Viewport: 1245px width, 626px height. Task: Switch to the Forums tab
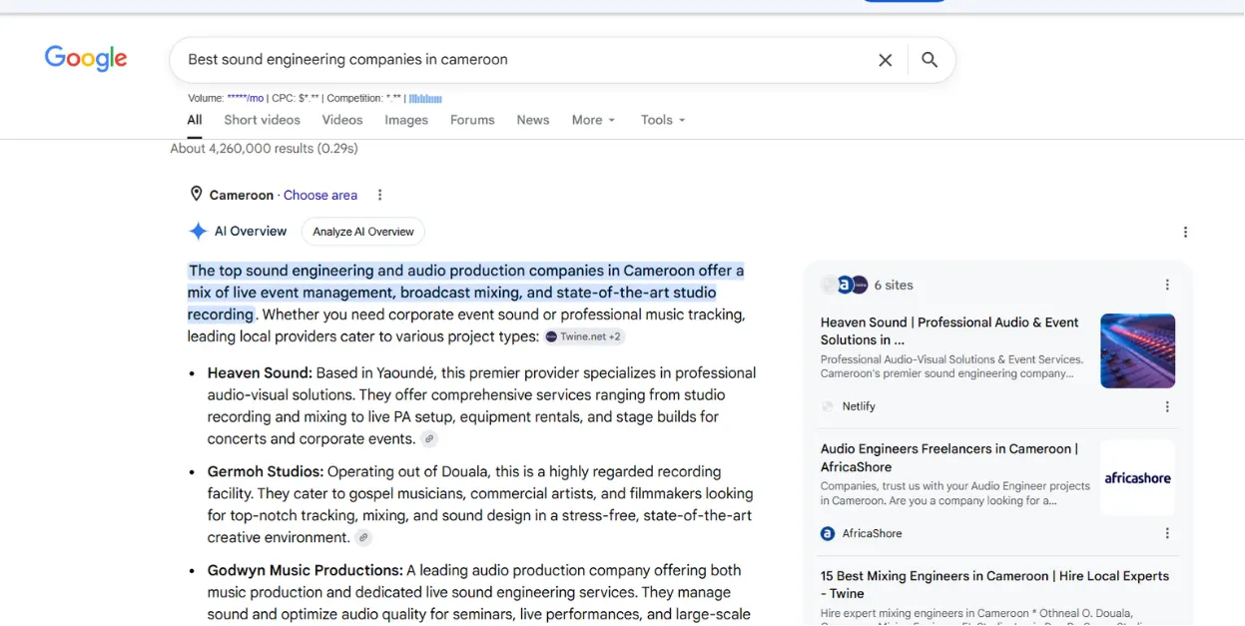point(472,120)
